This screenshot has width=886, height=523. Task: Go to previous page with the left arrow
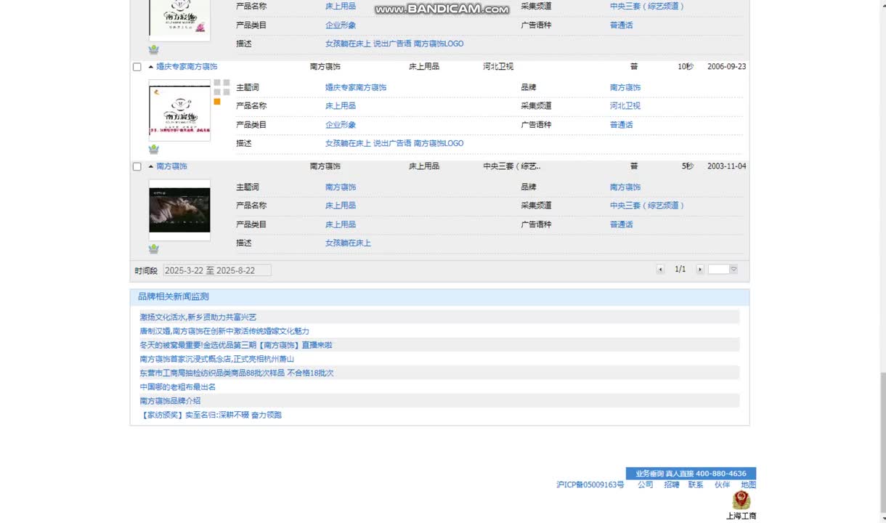[x=660, y=269]
